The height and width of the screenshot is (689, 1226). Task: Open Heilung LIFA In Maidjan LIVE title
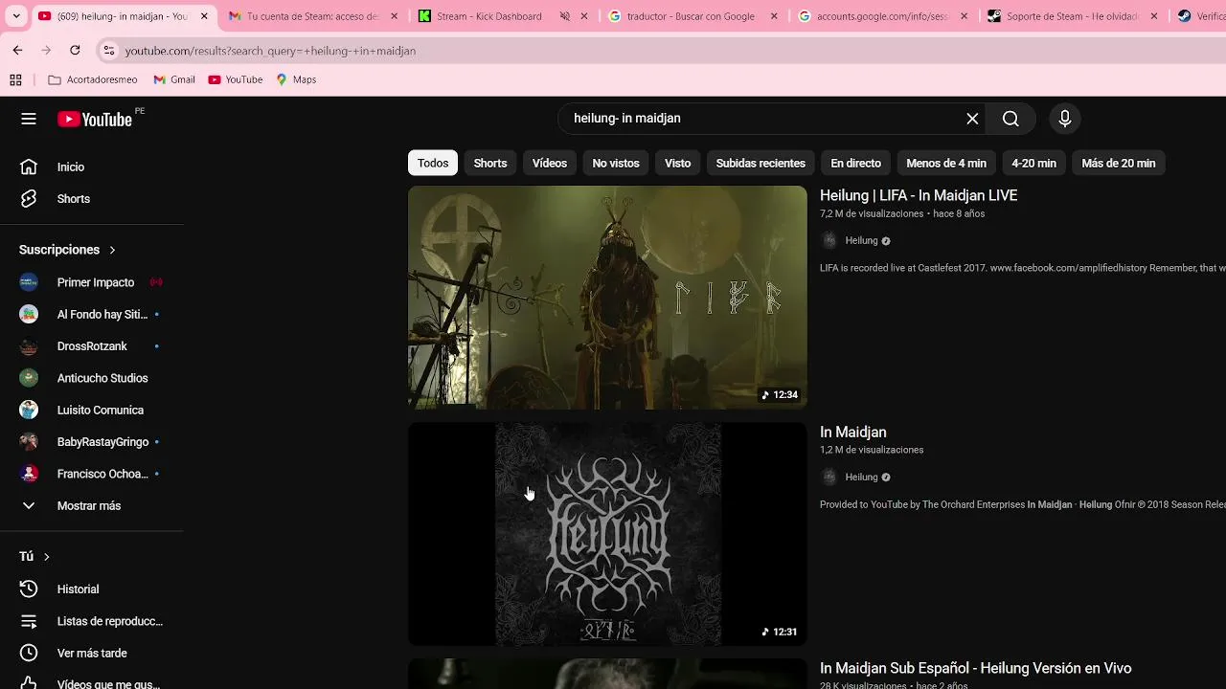coord(919,195)
